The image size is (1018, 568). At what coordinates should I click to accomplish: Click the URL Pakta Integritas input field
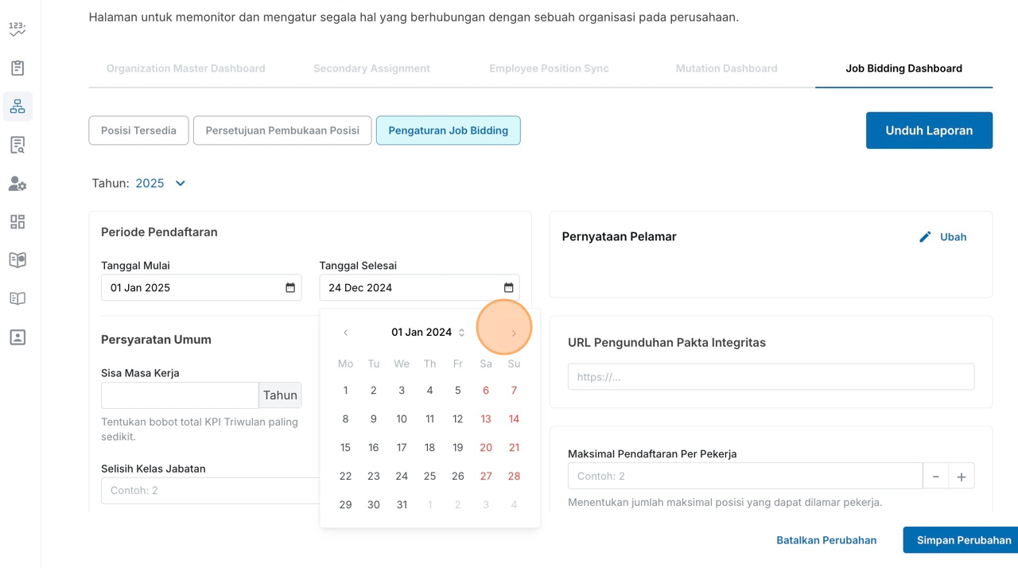tap(771, 377)
